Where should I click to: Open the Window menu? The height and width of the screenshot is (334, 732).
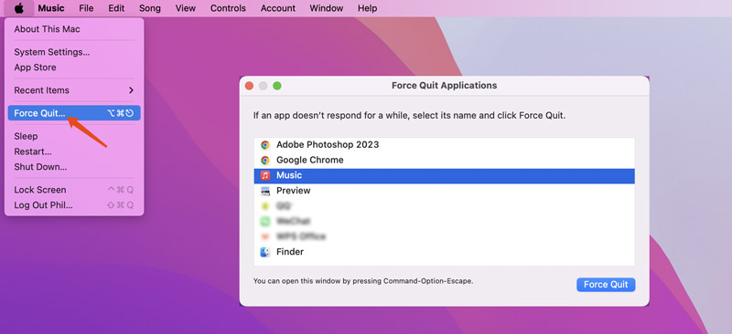point(327,8)
